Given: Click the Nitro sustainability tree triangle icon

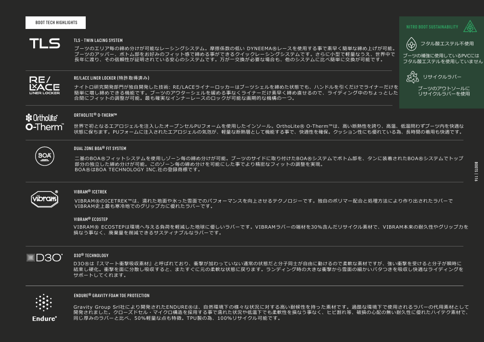Looking at the screenshot, I should [x=468, y=27].
